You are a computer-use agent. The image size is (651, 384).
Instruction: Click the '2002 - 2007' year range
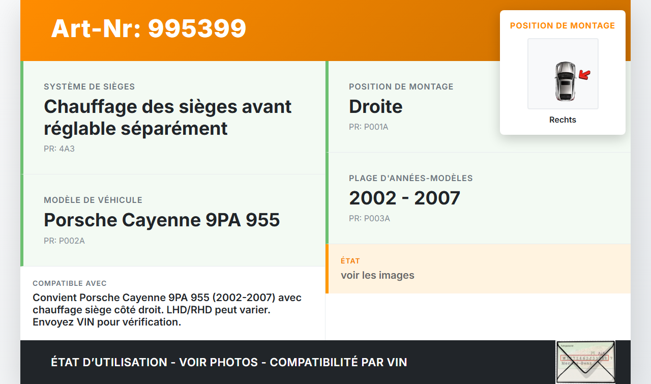click(x=404, y=198)
